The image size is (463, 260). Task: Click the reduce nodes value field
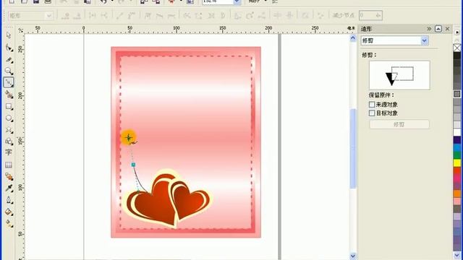pyautogui.click(x=370, y=15)
